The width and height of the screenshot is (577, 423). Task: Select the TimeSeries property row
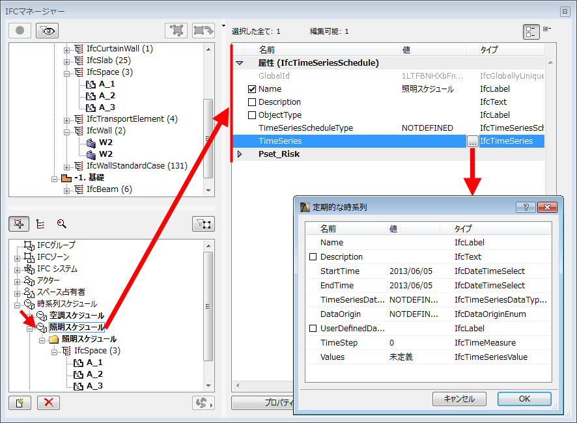[x=389, y=141]
